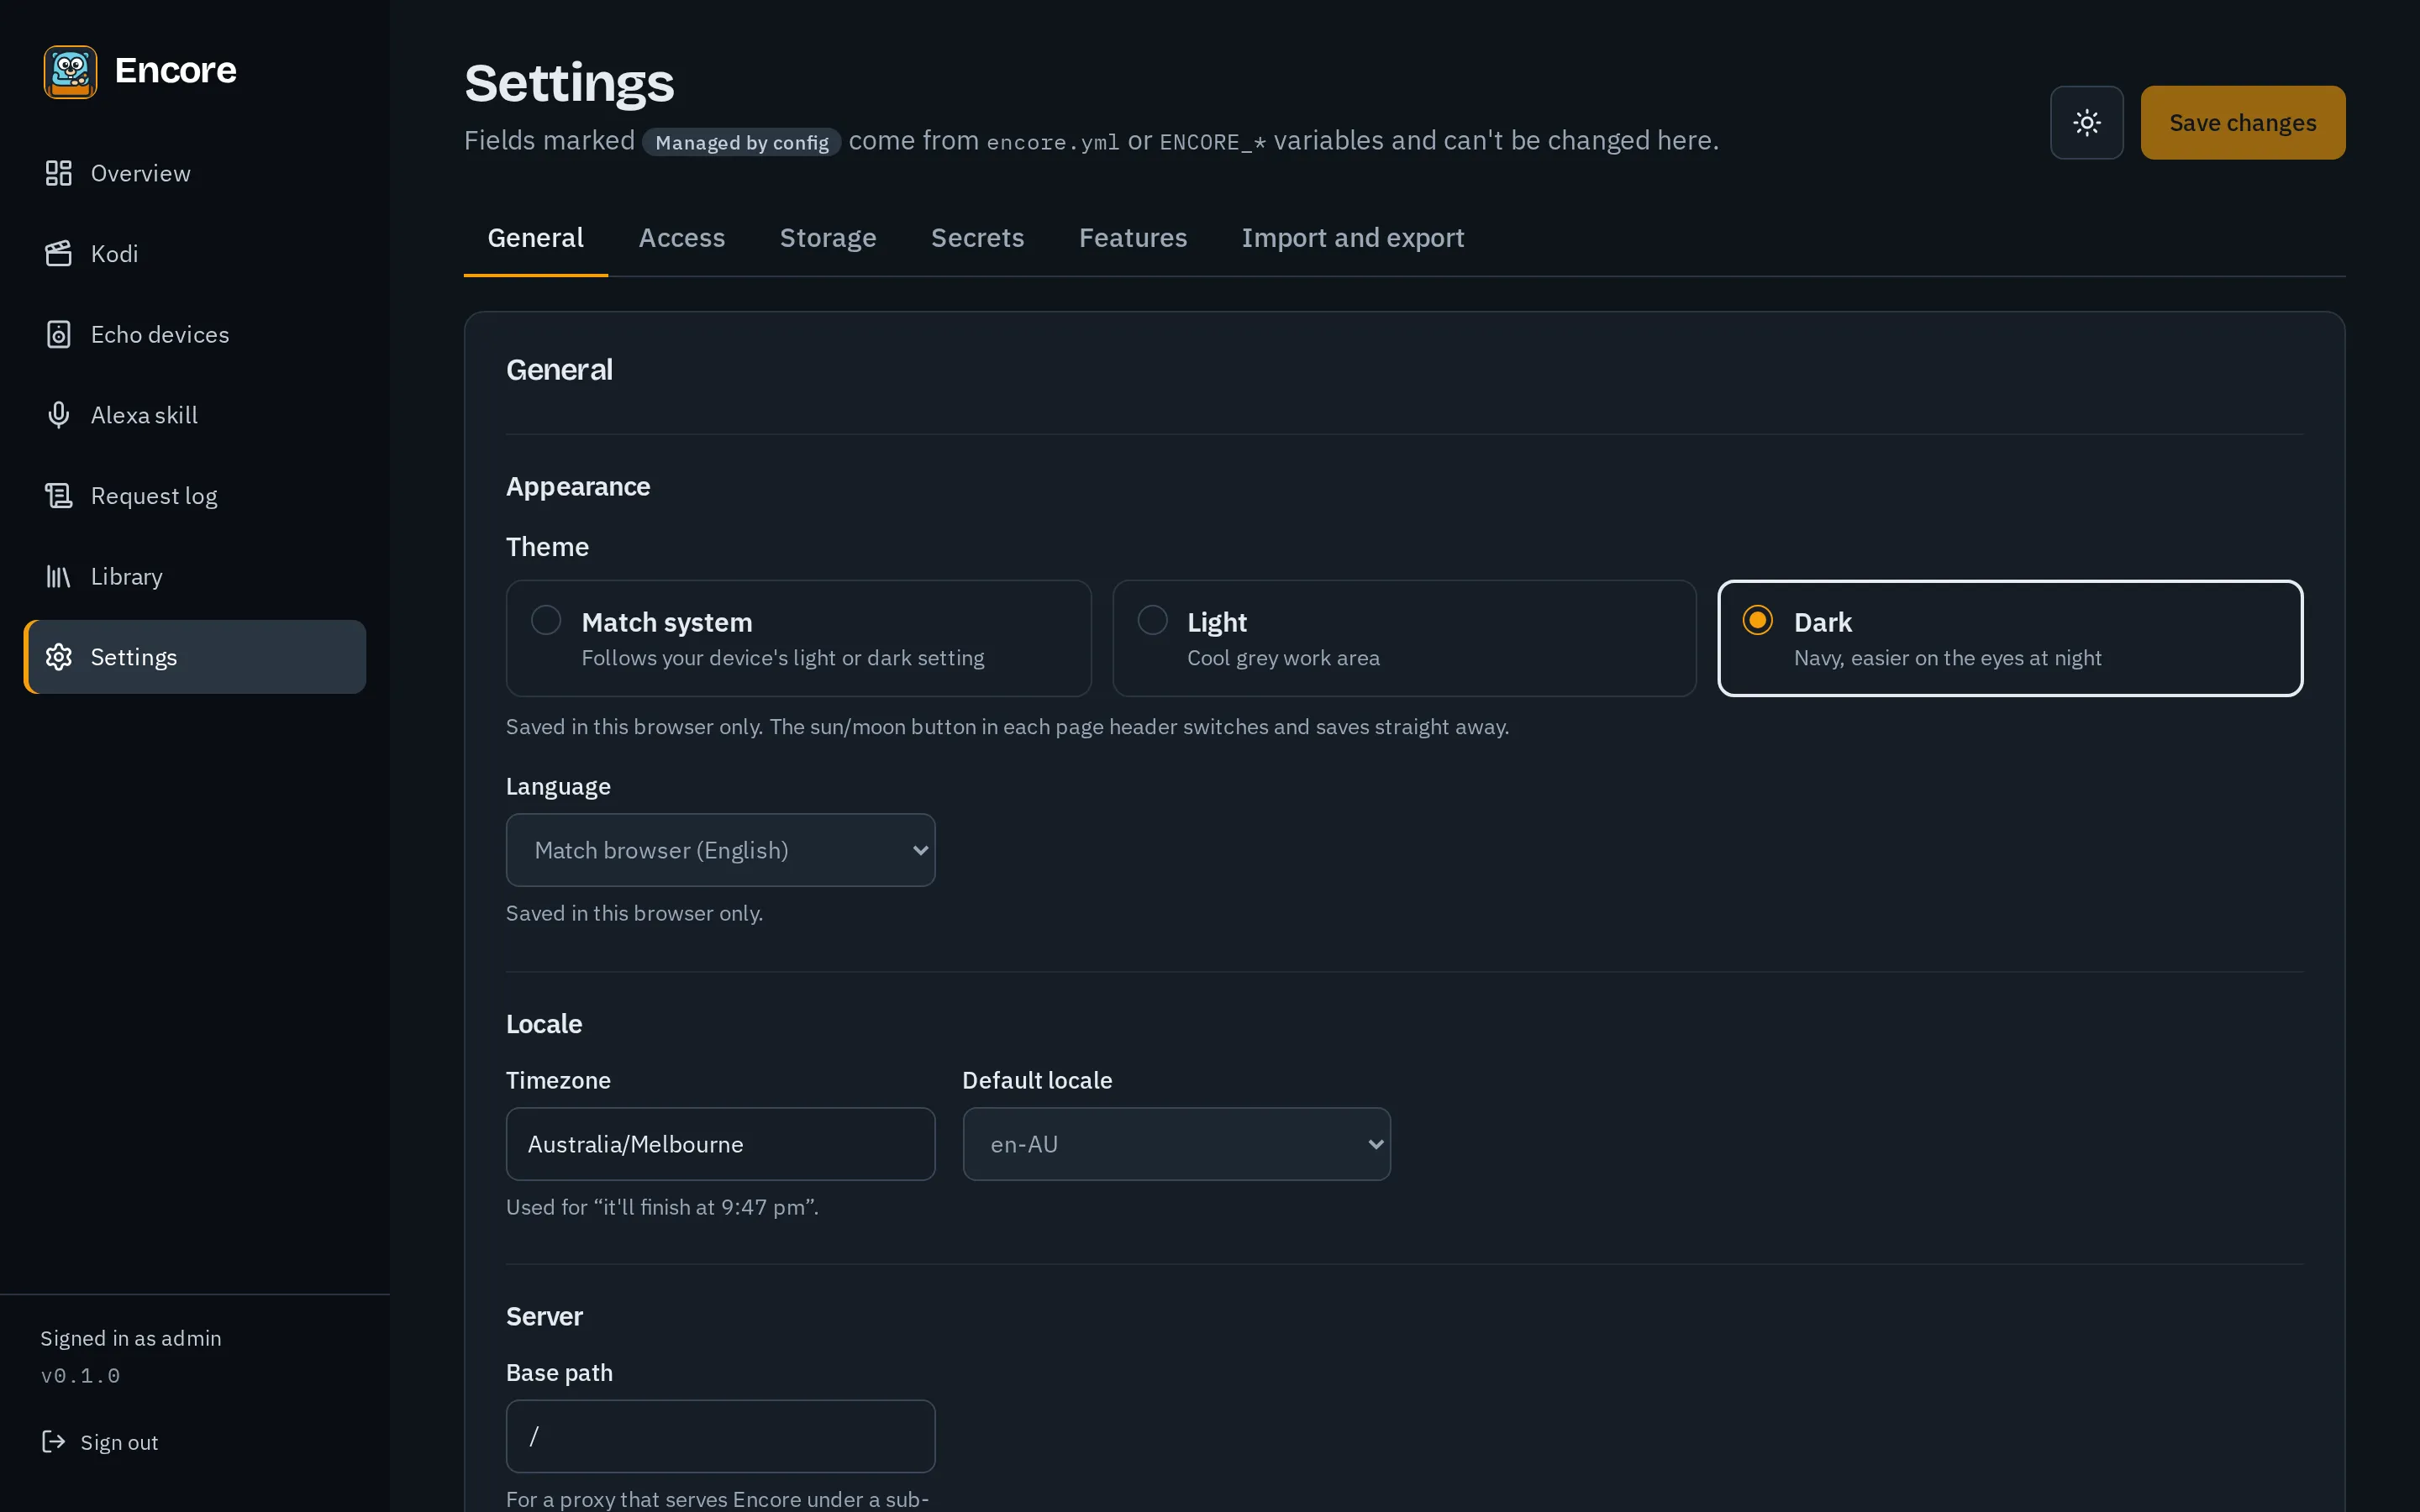Screen dimensions: 2420x1512
Task: Switch to the General tab
Action: point(535,238)
